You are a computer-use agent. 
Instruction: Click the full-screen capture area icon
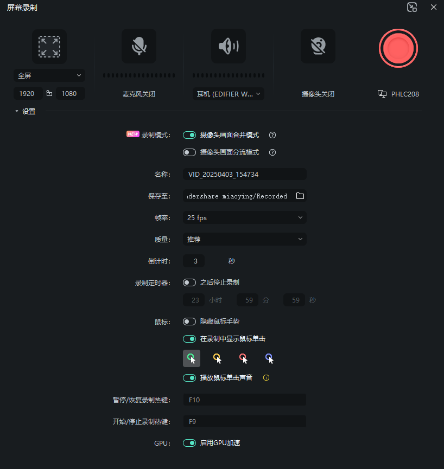[x=49, y=47]
